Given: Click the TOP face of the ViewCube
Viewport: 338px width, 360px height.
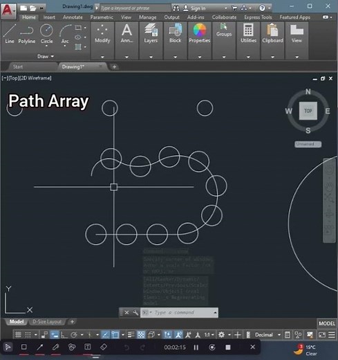Looking at the screenshot, I should click(308, 111).
